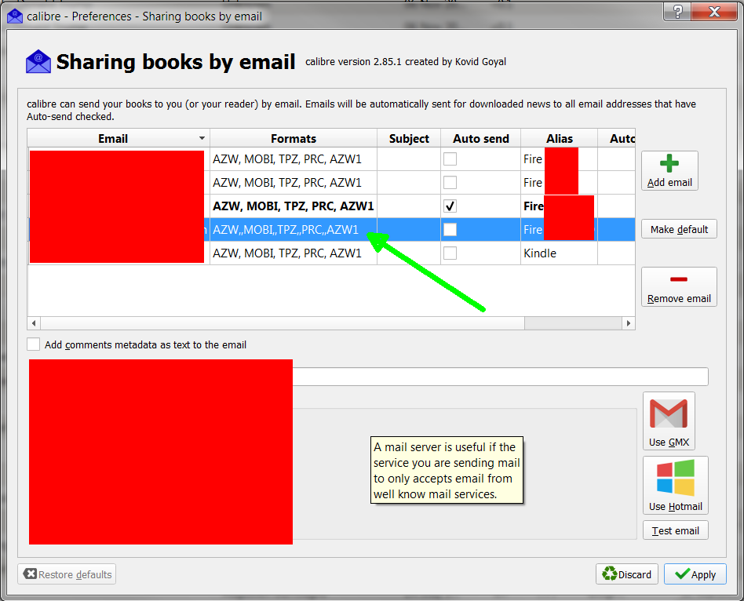Click the Test email button

(x=675, y=530)
